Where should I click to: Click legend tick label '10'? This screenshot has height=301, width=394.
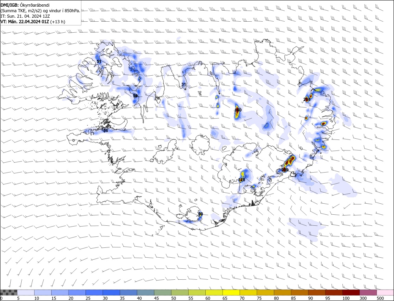(x=37, y=298)
